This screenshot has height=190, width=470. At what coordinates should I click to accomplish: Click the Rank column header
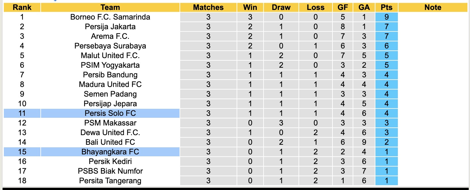pyautogui.click(x=22, y=7)
